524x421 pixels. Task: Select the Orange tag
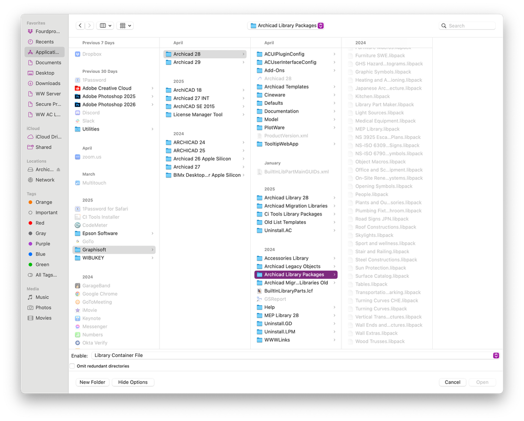(45, 202)
